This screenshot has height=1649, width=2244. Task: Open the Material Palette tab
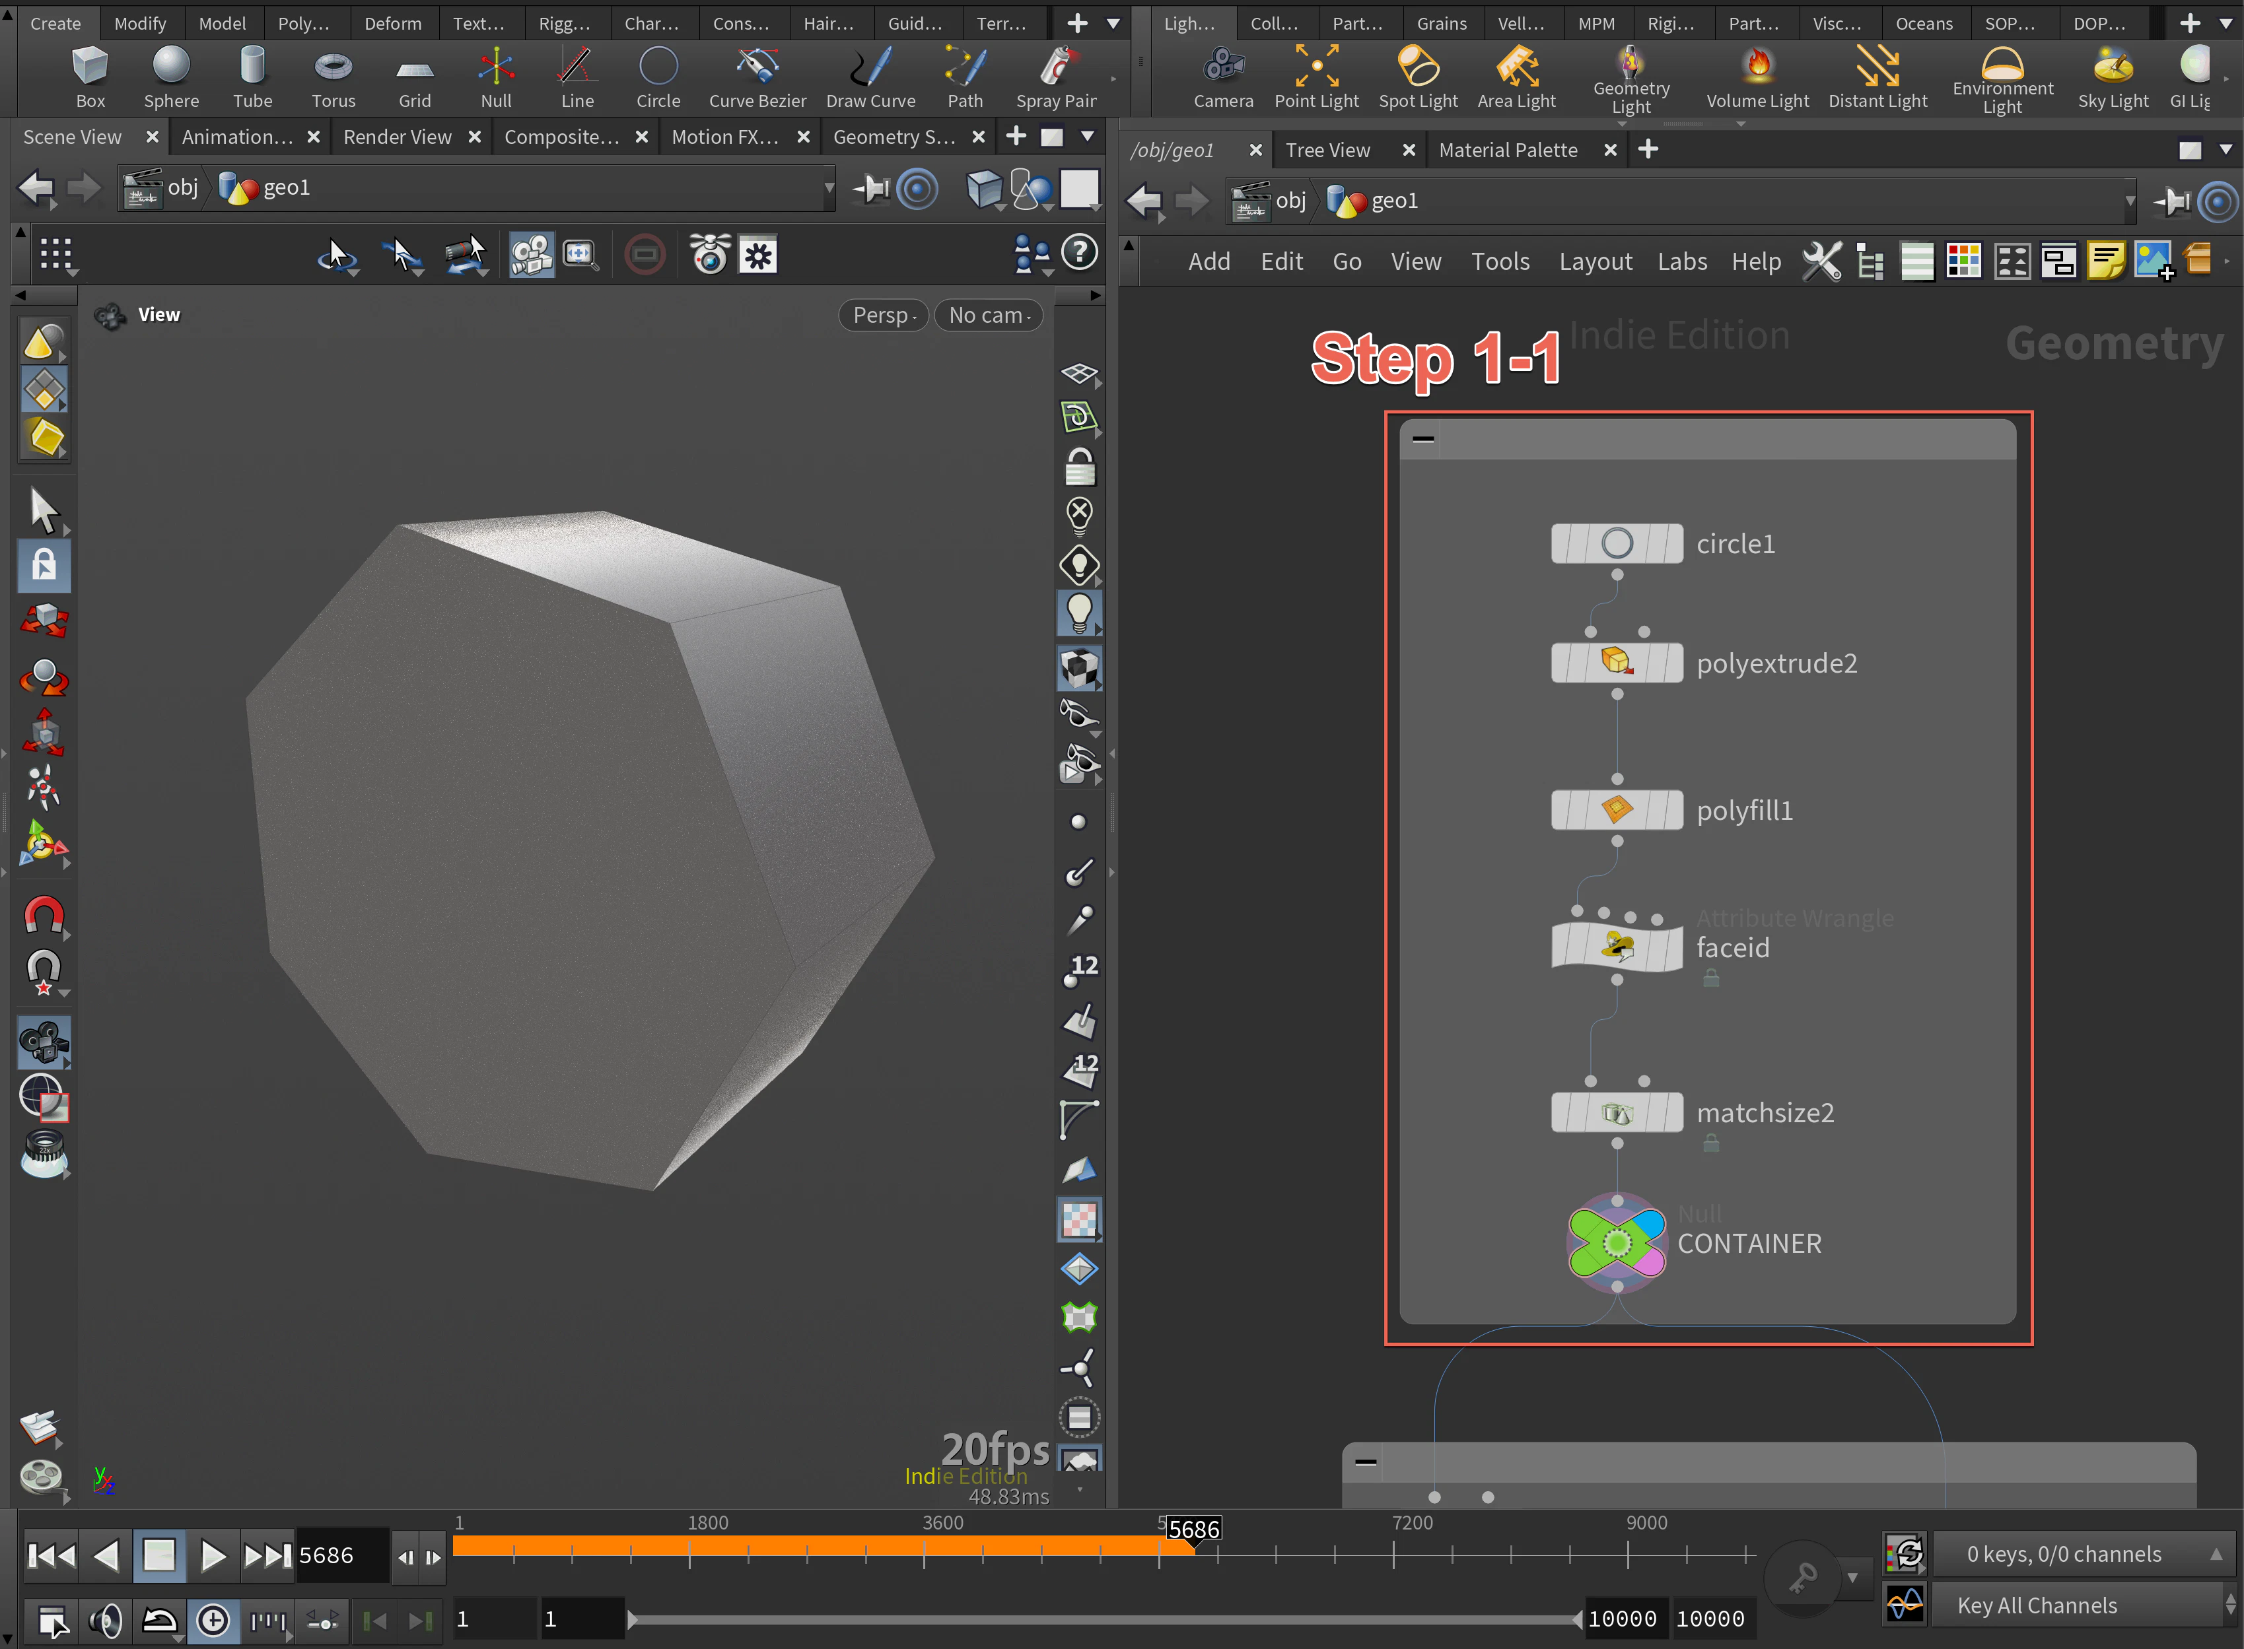[x=1508, y=150]
